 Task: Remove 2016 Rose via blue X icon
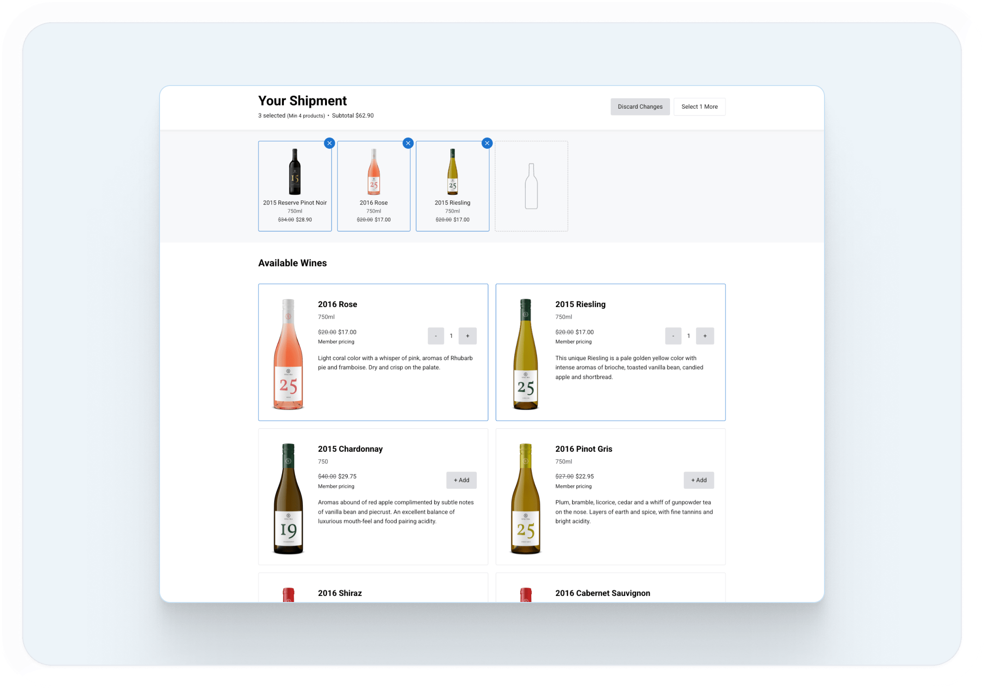408,143
